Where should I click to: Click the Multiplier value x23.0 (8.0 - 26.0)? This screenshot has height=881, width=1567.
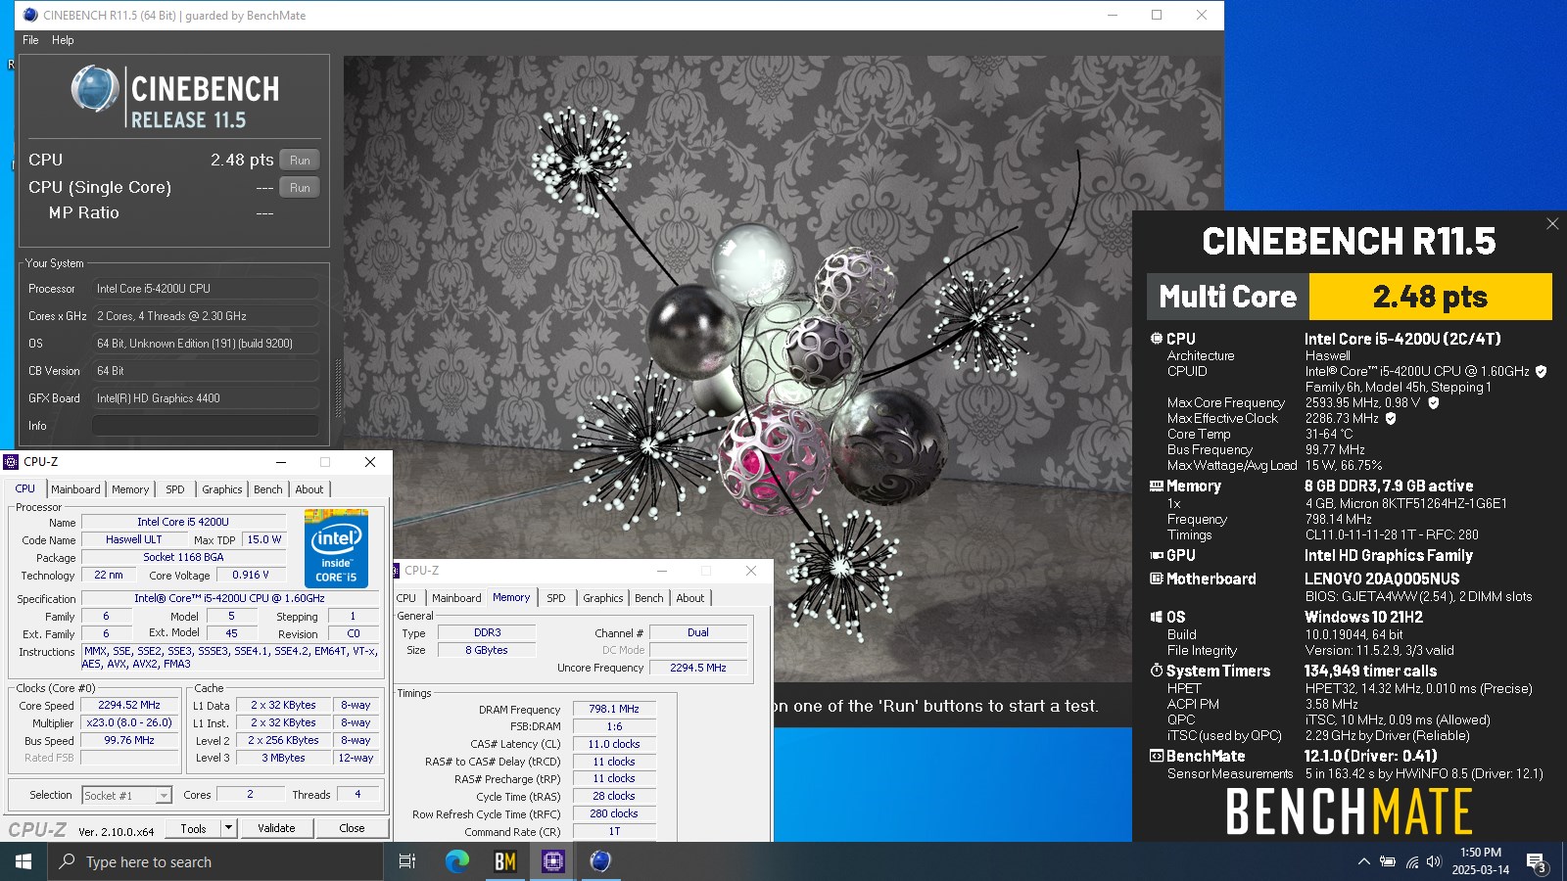point(129,722)
